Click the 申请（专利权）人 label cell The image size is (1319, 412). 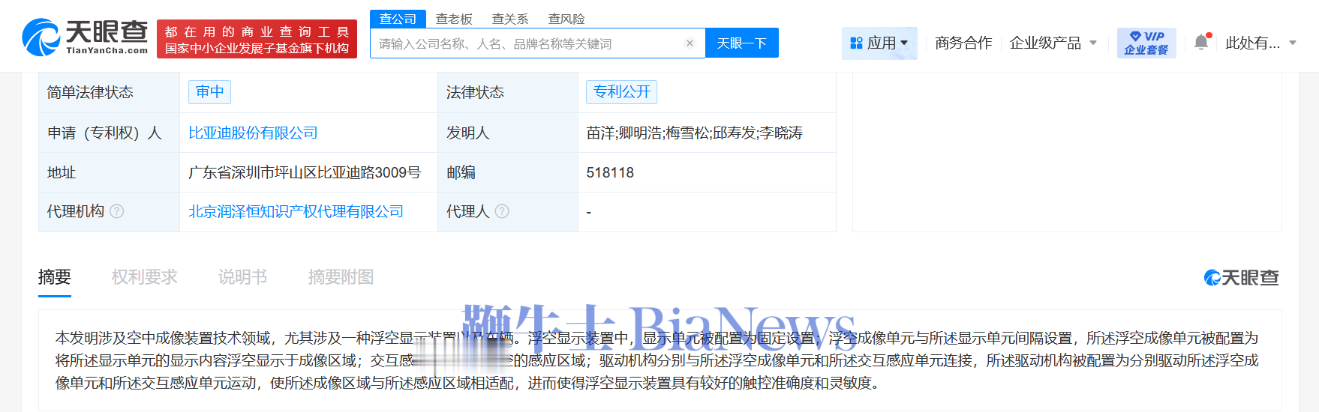pos(109,133)
